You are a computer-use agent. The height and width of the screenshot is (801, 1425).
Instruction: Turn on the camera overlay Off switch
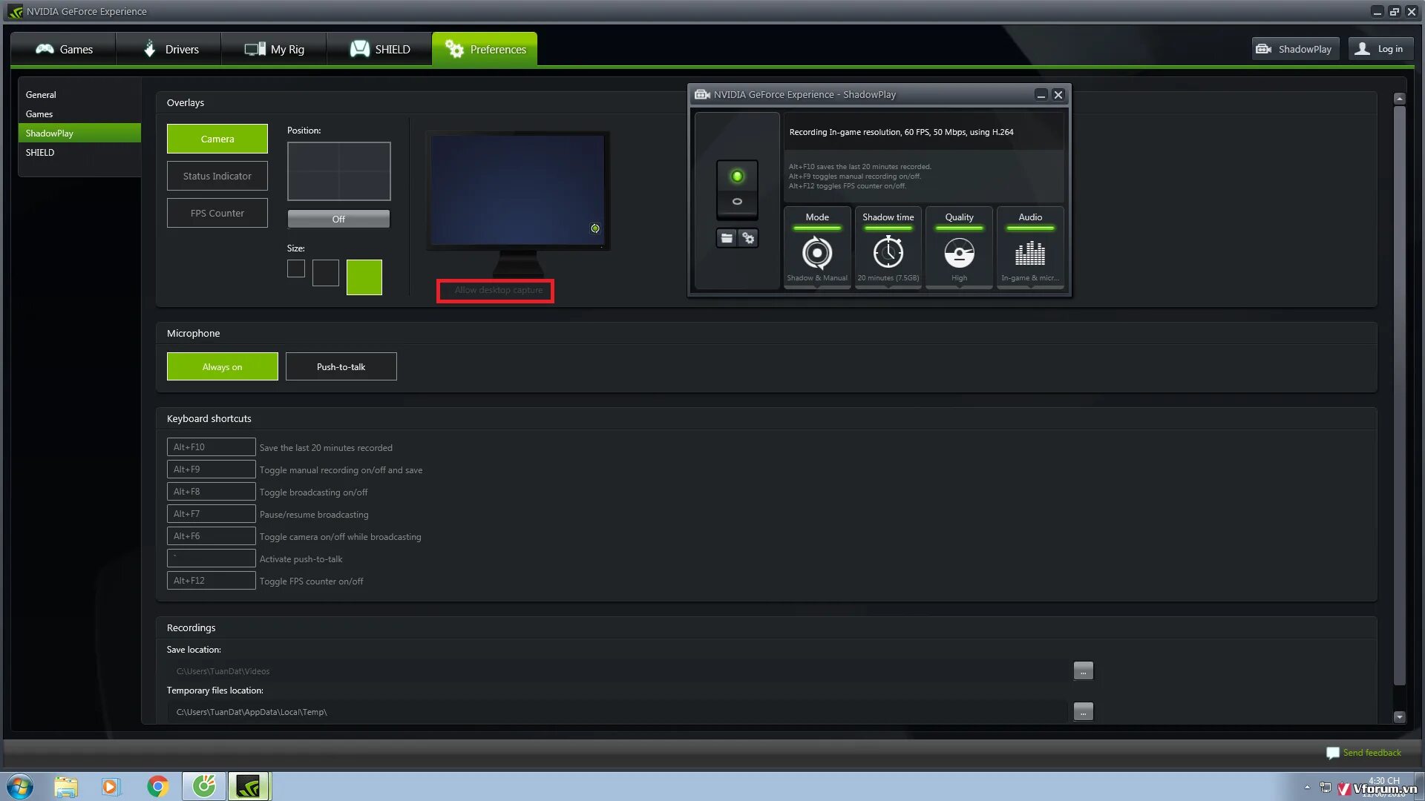point(338,219)
